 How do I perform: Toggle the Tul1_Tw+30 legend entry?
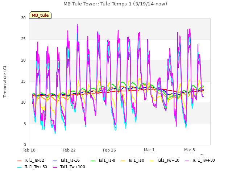(x=200, y=160)
